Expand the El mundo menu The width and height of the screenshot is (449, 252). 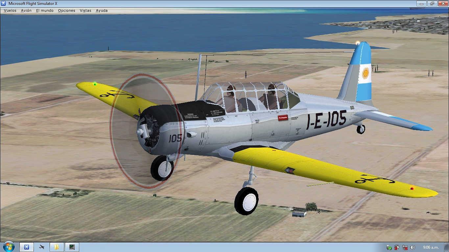(x=45, y=10)
